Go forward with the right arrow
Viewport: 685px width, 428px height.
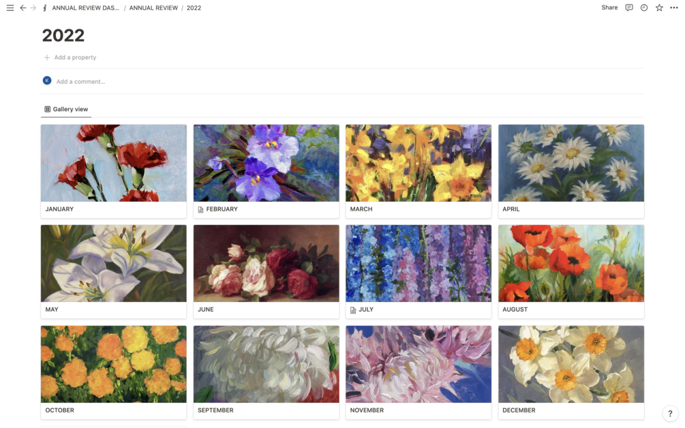(x=33, y=8)
